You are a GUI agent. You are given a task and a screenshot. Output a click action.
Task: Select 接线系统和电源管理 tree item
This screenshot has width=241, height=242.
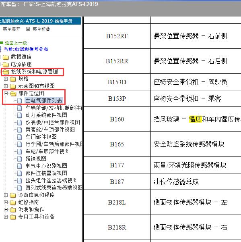34,72
